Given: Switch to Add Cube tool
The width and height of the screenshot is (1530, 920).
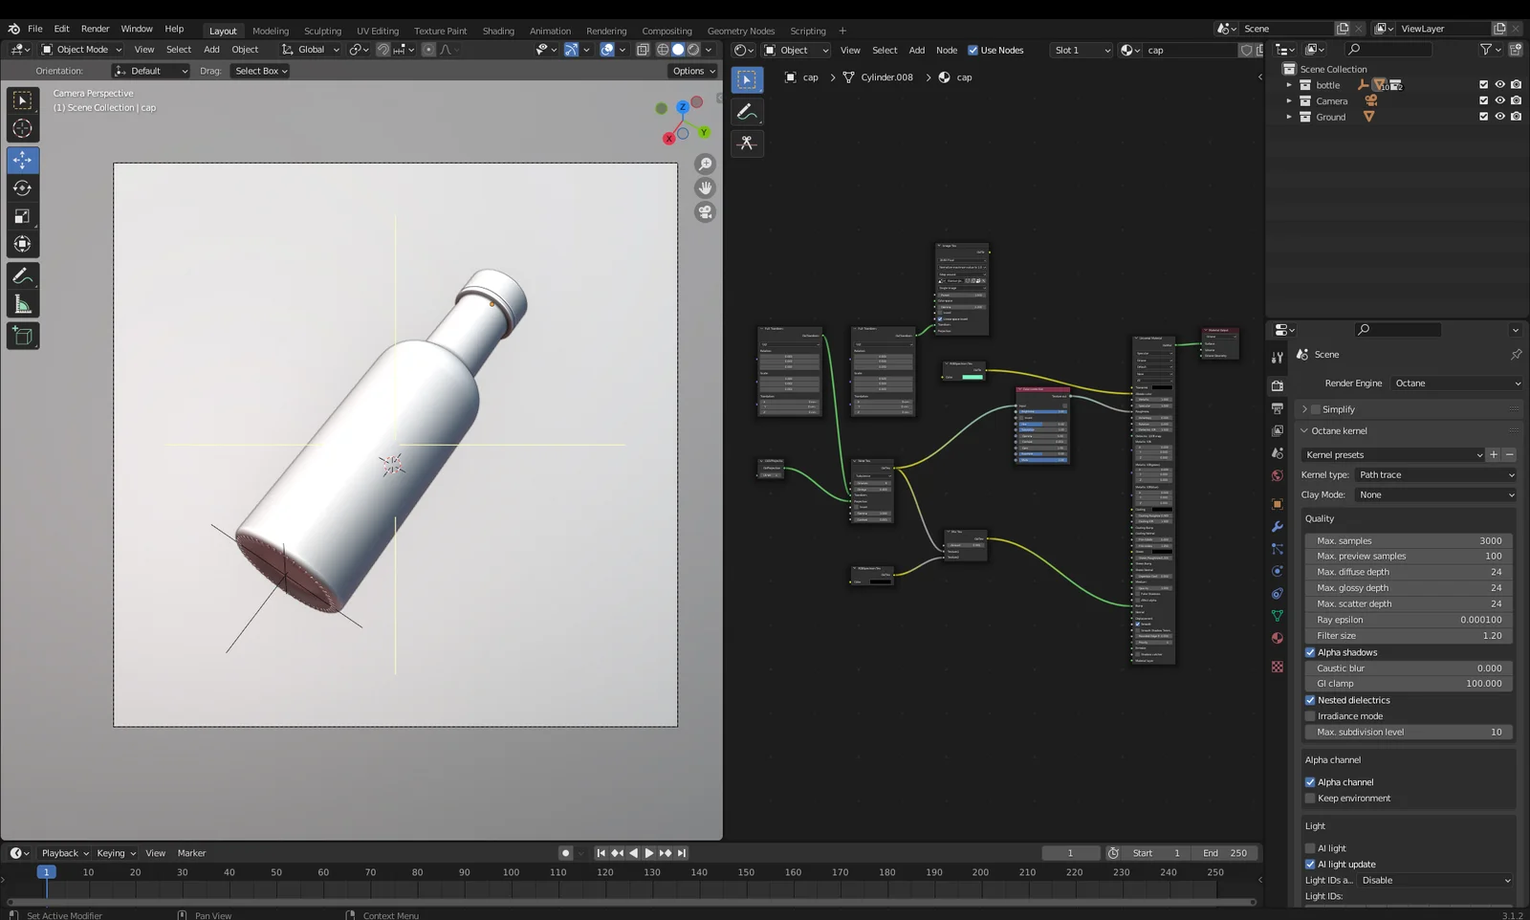Looking at the screenshot, I should (x=23, y=335).
